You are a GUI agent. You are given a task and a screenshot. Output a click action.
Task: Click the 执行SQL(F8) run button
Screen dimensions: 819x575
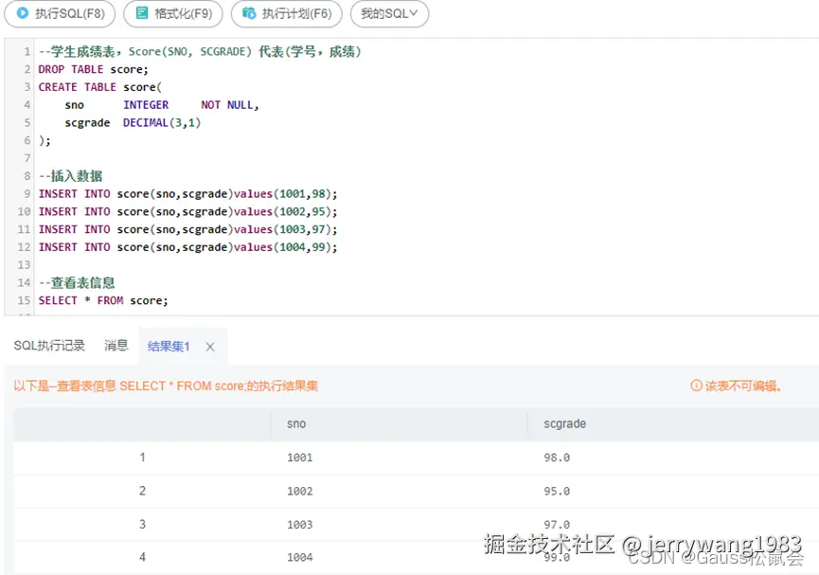pyautogui.click(x=60, y=13)
